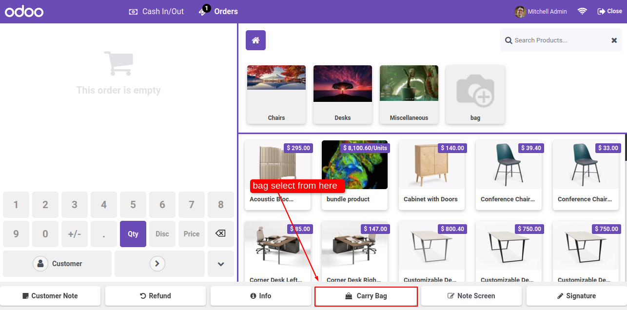Image resolution: width=627 pixels, height=310 pixels.
Task: Click numpad key 0
Action: pos(45,234)
